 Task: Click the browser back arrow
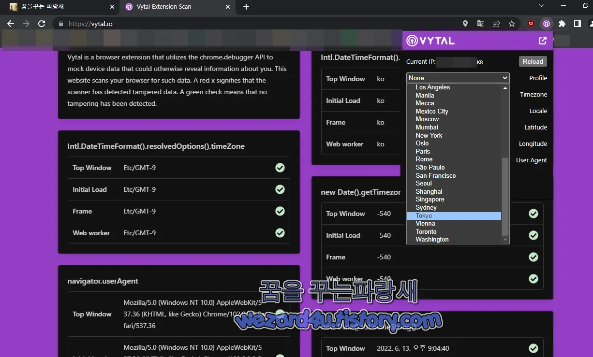tap(11, 24)
